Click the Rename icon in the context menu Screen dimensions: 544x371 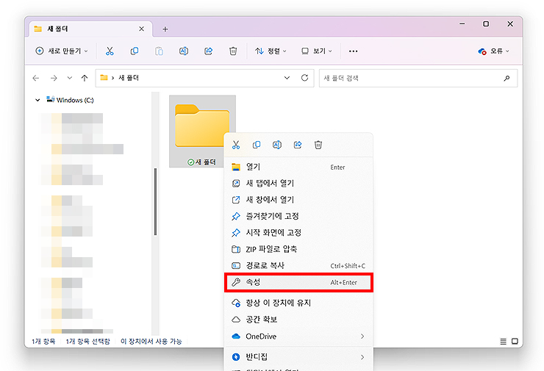click(x=277, y=145)
